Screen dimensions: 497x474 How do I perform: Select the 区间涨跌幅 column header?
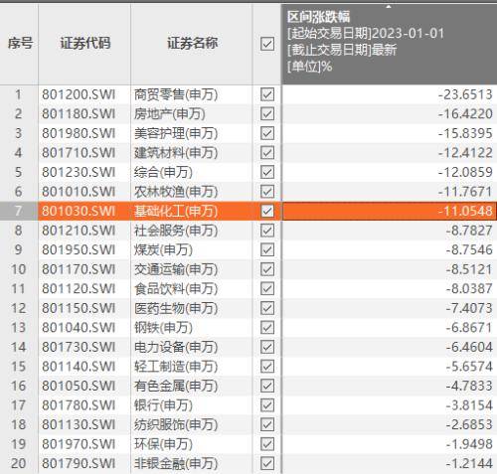[390, 44]
